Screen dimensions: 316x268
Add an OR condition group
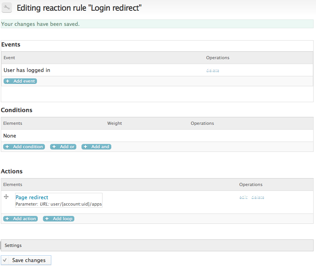tap(63, 147)
